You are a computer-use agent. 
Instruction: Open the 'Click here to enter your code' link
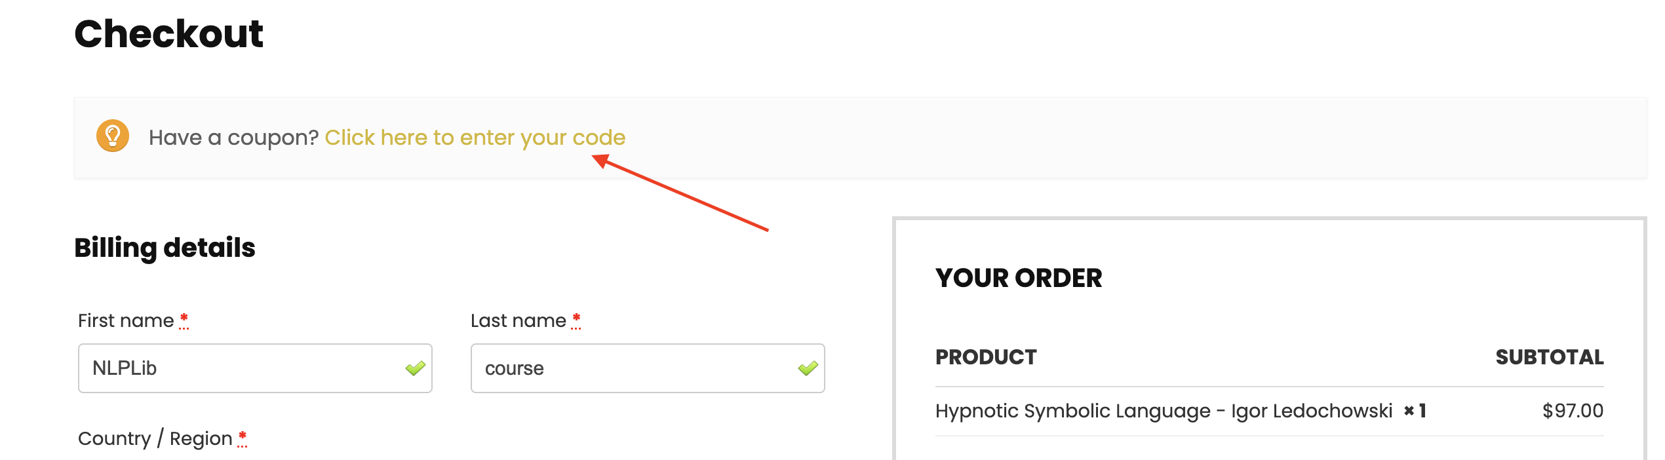[475, 138]
